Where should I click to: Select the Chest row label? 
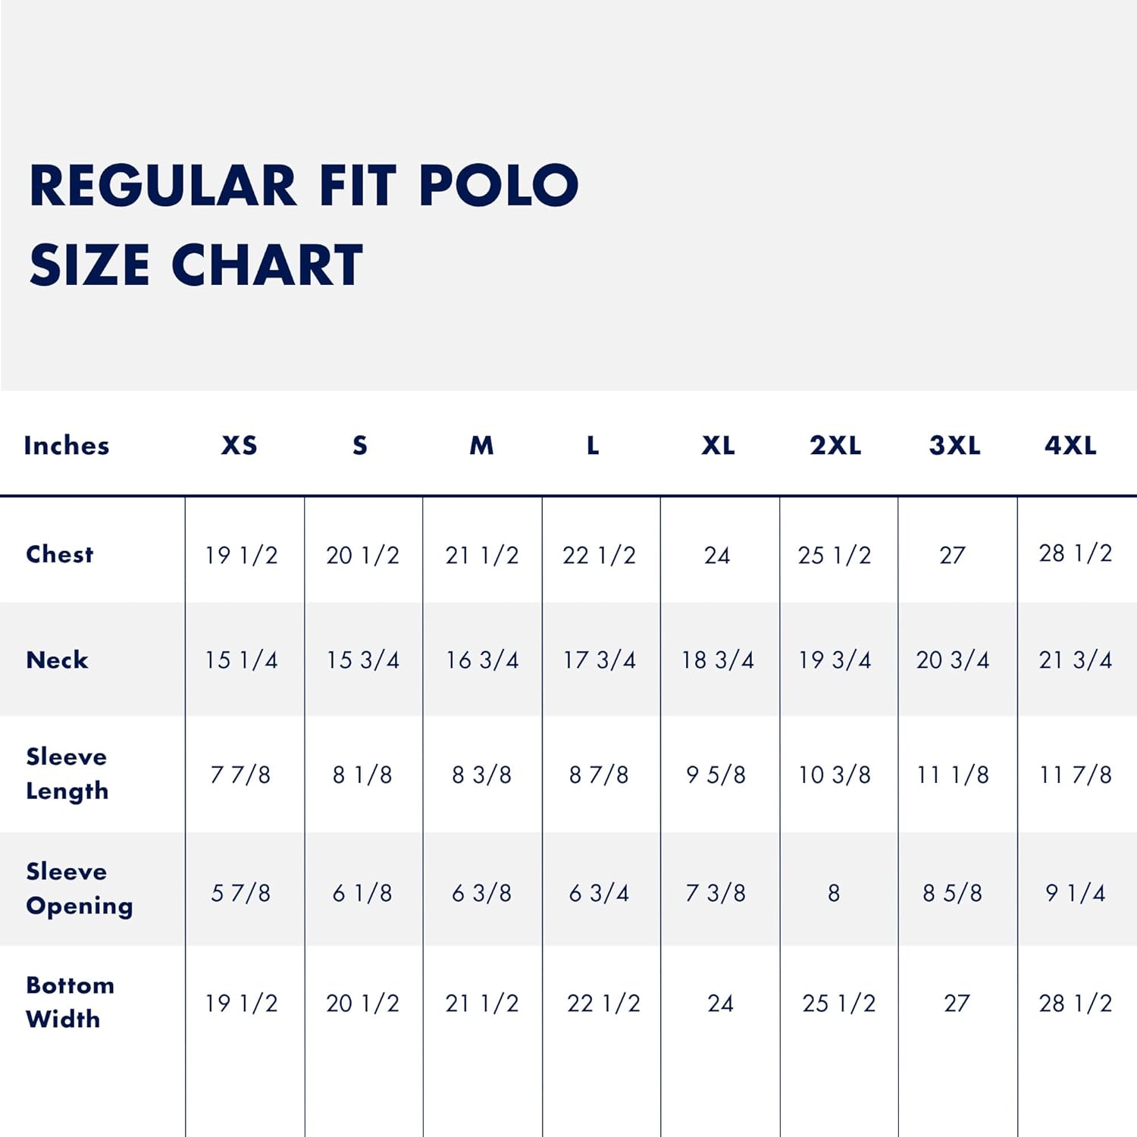coord(60,554)
